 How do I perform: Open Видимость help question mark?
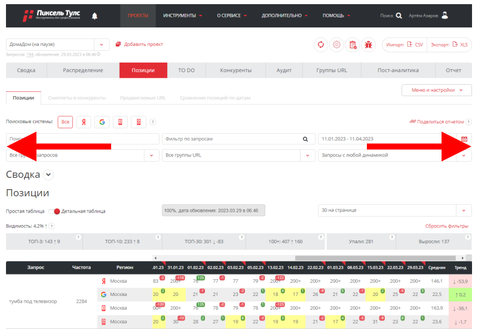52,226
